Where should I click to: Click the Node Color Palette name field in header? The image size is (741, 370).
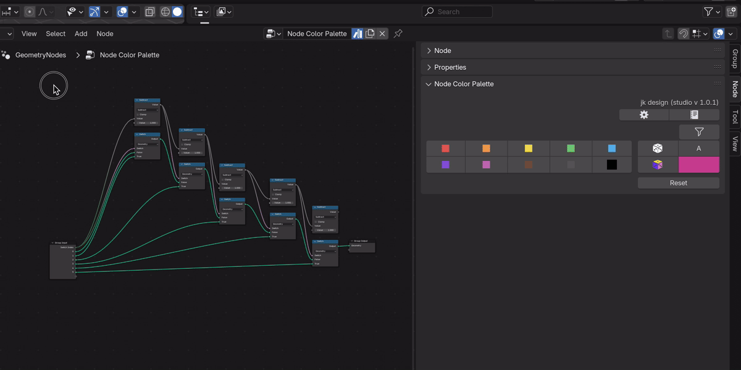pyautogui.click(x=317, y=33)
